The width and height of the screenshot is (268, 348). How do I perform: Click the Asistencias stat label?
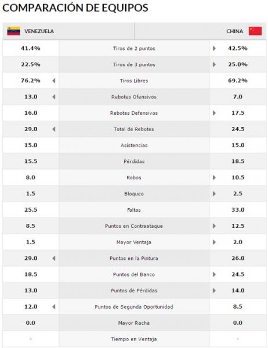pyautogui.click(x=134, y=146)
